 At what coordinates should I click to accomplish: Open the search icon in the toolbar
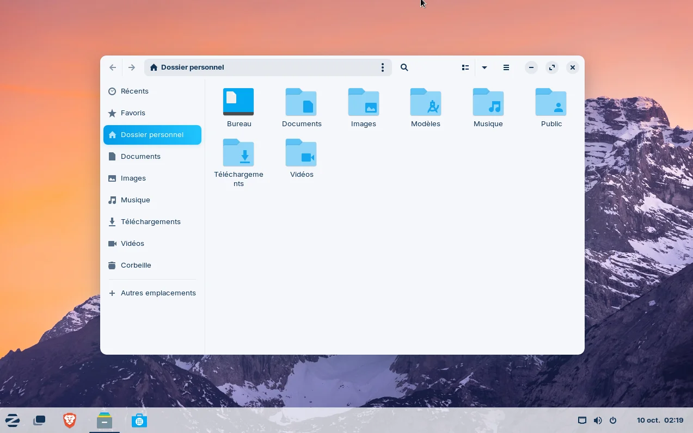(x=404, y=67)
